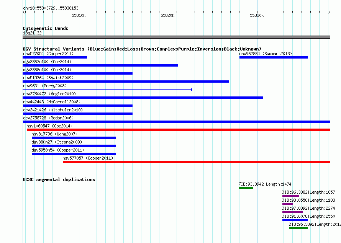The image size is (341, 243).
Task: Click the blue bar for dgv380n27
Action: click(x=74, y=146)
